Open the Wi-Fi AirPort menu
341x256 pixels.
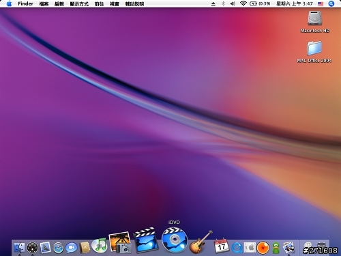coord(243,3)
